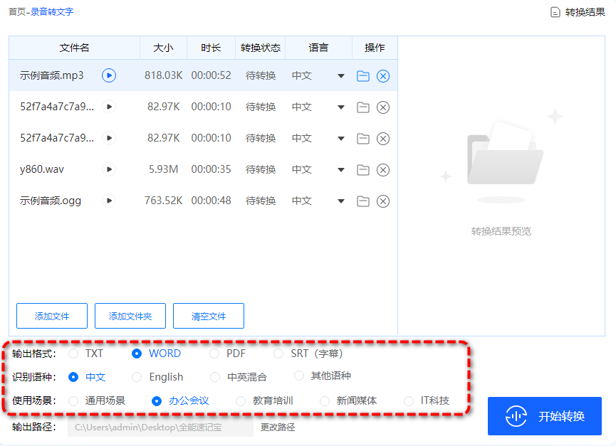
Task: Click the output path input field
Action: coord(161,428)
